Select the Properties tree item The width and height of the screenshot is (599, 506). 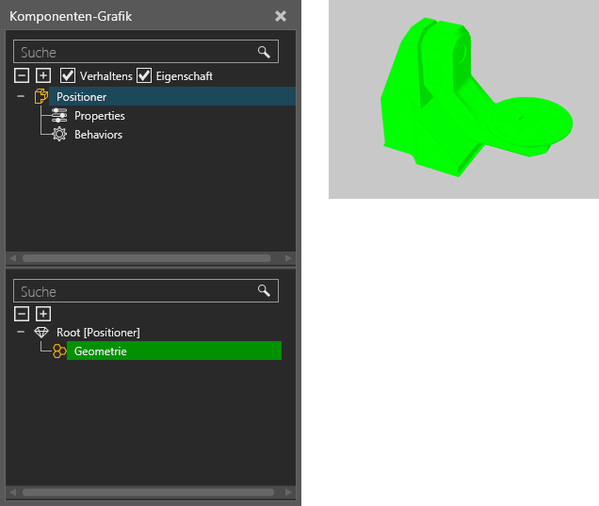click(99, 115)
